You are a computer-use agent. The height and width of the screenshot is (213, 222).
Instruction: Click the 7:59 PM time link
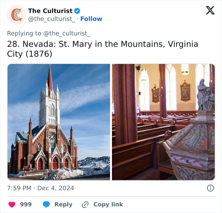point(19,188)
